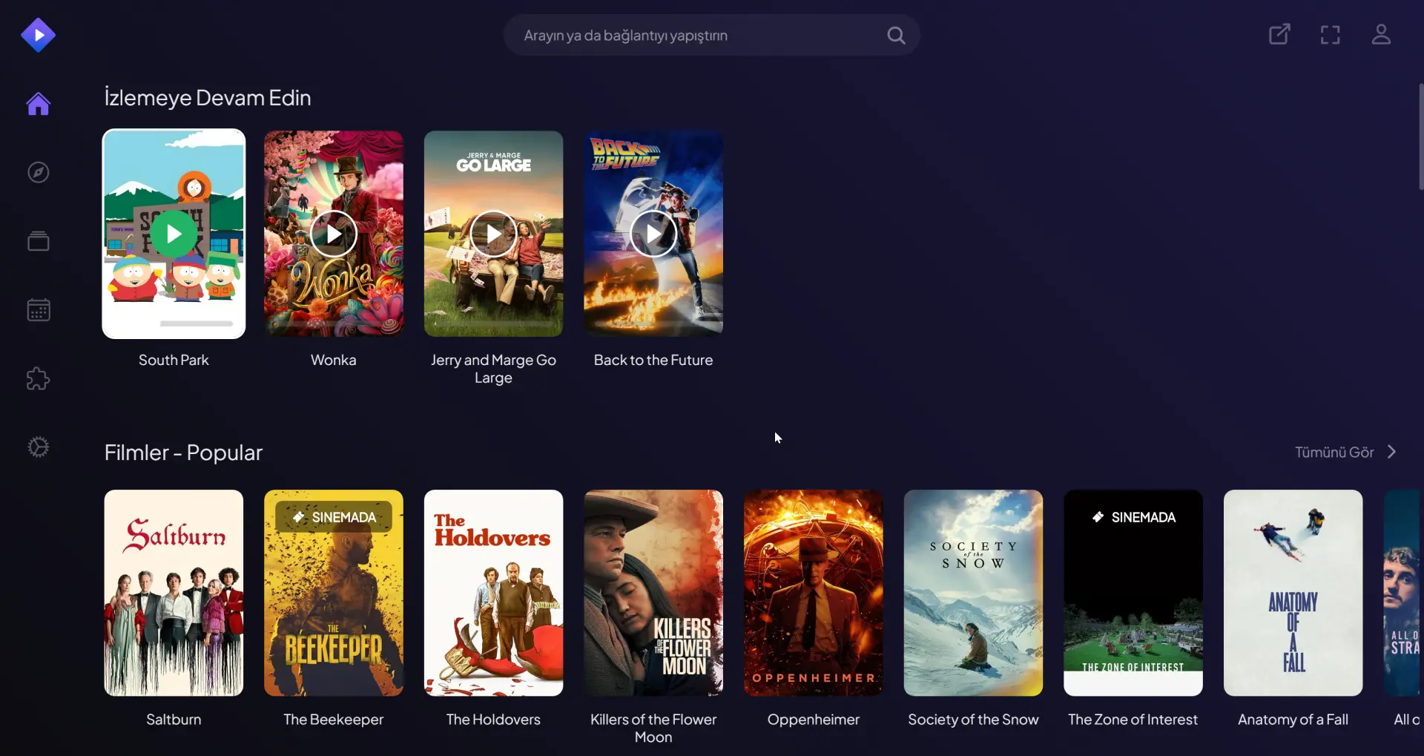Click the 'Oppenheimer' title text
This screenshot has height=756, width=1424.
(814, 720)
